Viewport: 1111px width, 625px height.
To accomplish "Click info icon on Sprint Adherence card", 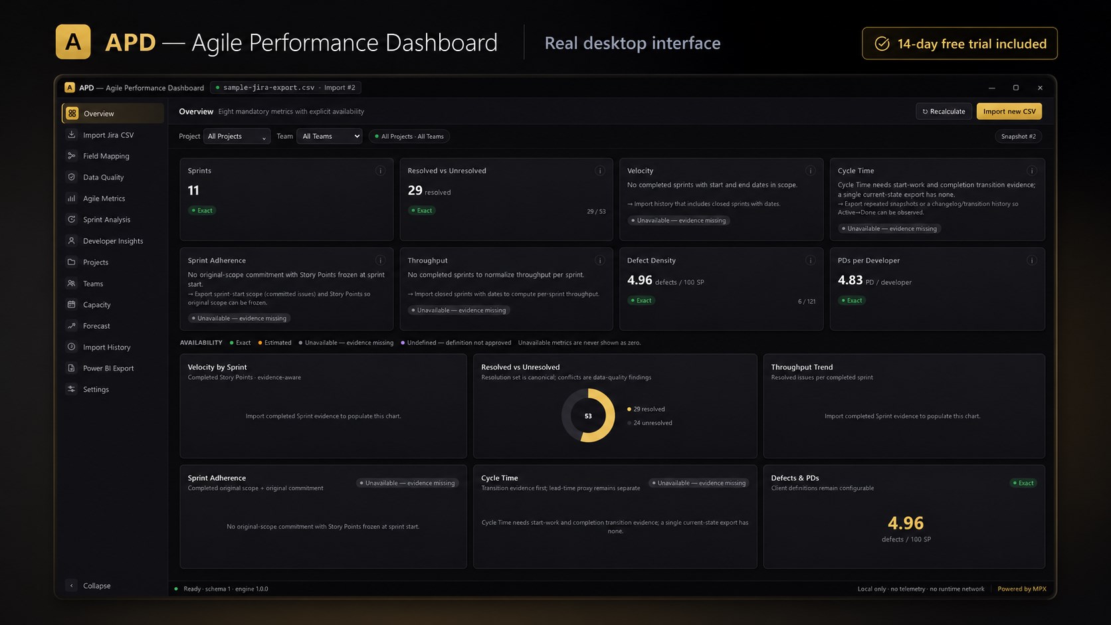I will 381,260.
